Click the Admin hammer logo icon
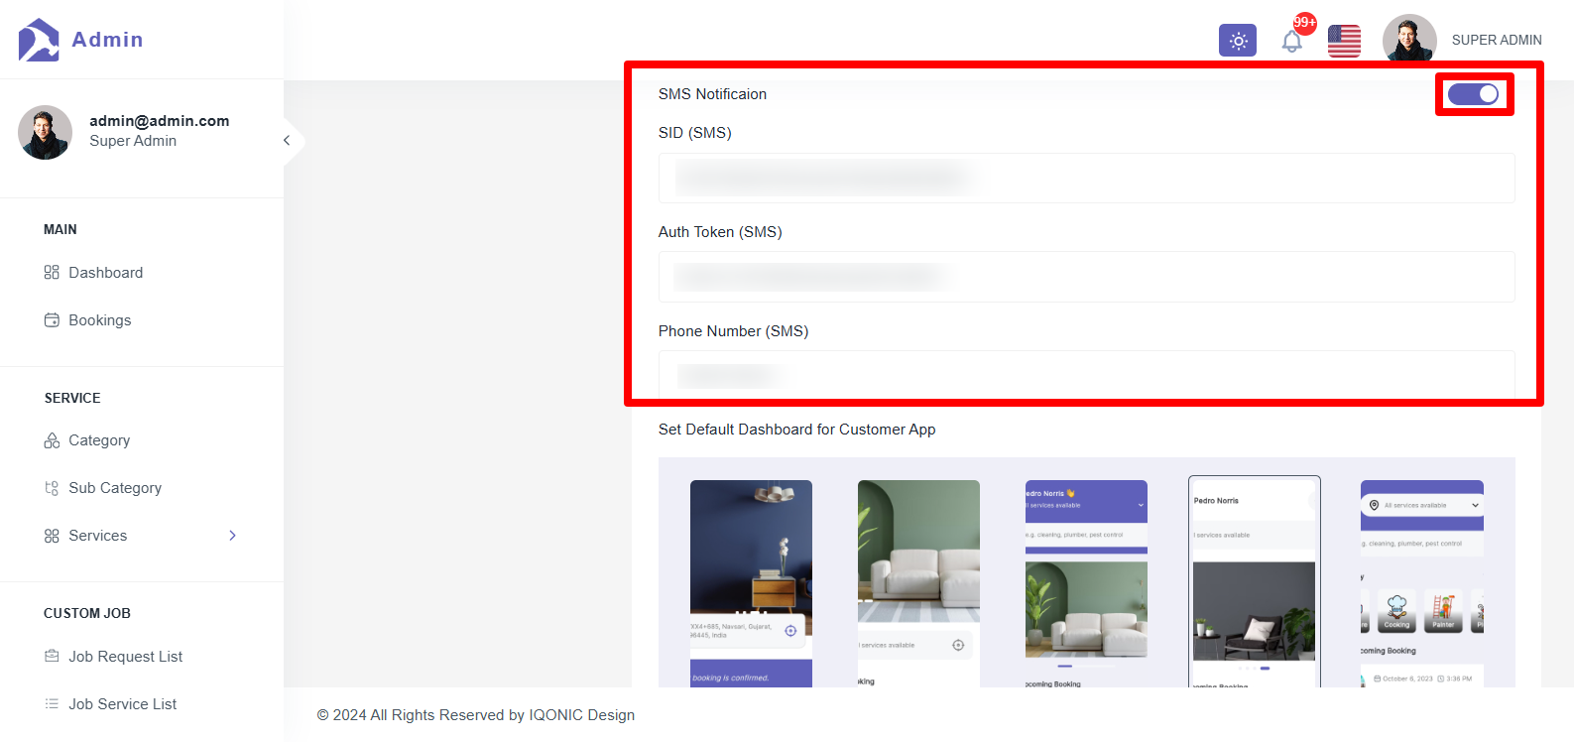The image size is (1574, 742). click(39, 40)
